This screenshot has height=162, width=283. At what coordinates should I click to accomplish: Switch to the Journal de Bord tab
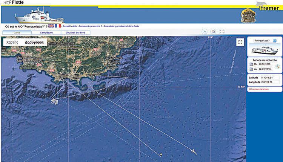75,32
